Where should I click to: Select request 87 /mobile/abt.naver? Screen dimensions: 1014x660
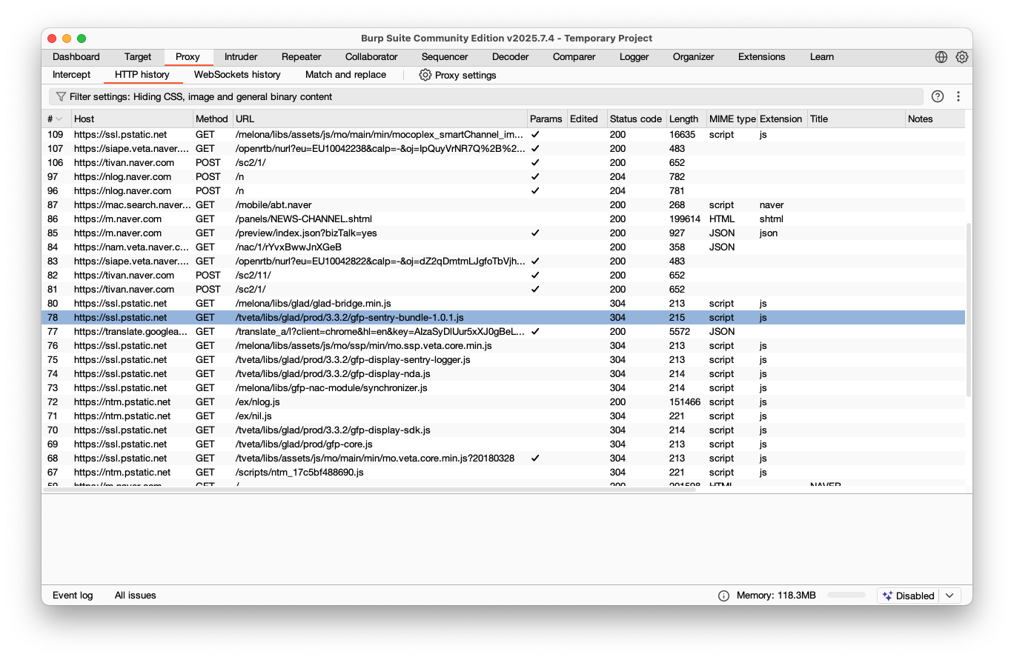503,205
